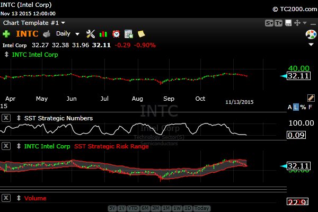Open the wrench and screwdriver chart settings

pos(90,34)
